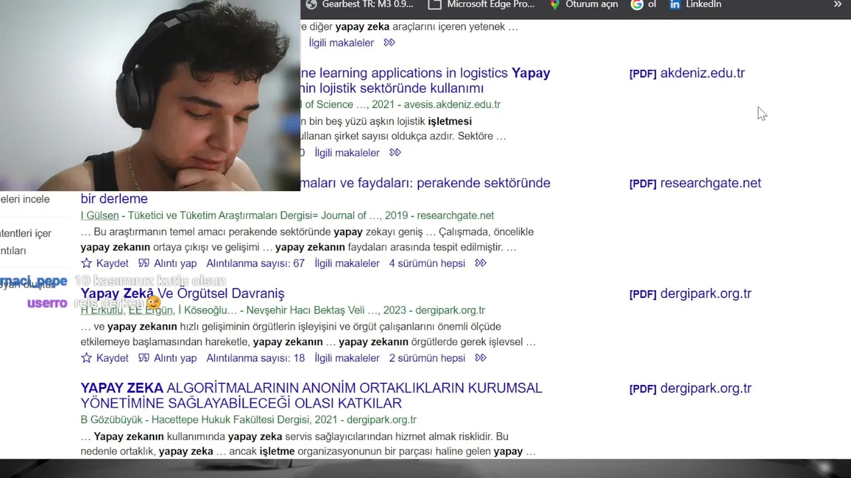
Task: Open 2 sürümün hepsi link
Action: [427, 358]
